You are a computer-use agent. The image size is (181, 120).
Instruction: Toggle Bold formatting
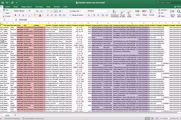click(15, 15)
